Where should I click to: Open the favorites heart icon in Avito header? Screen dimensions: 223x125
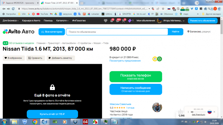[105, 21]
